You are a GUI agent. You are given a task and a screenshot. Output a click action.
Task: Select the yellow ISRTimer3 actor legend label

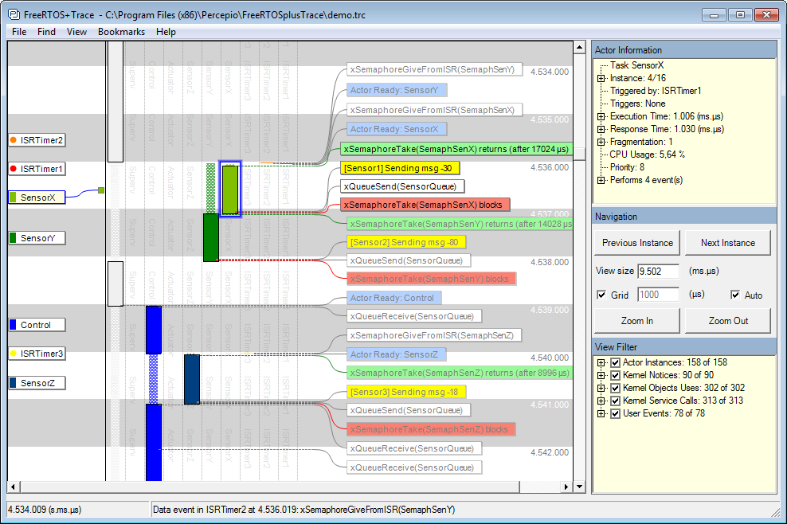click(x=37, y=354)
